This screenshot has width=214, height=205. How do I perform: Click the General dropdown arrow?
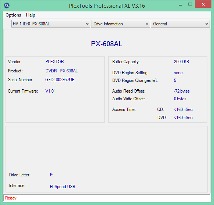coord(207,24)
